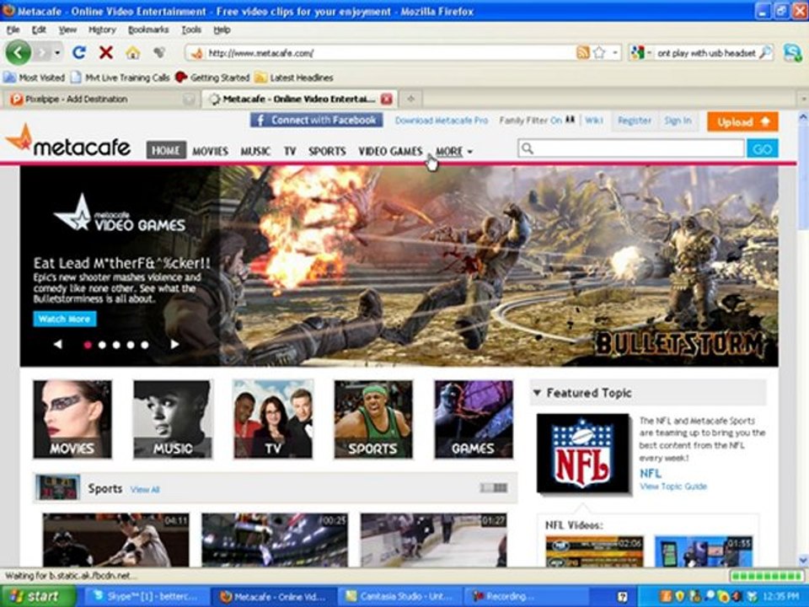Click the blue GO search button
809x607 pixels.
tap(763, 148)
